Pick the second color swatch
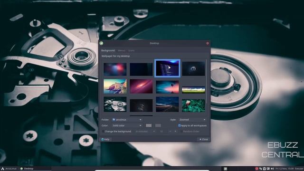Screen dimensions: 304x171 click(158, 125)
